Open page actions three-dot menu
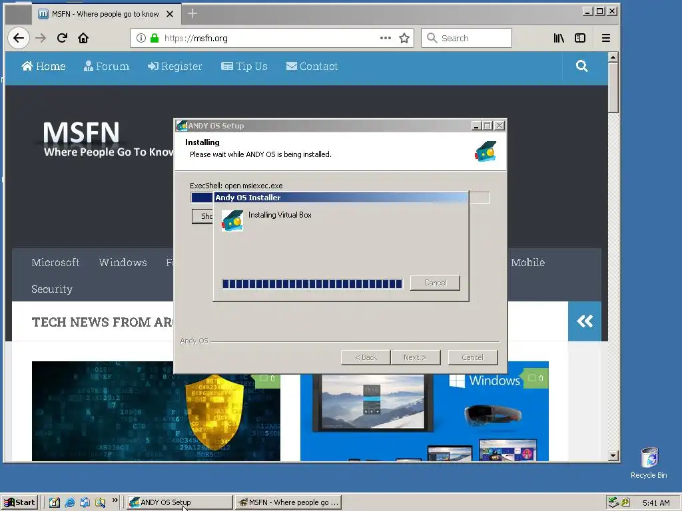The width and height of the screenshot is (682, 511). [x=386, y=38]
